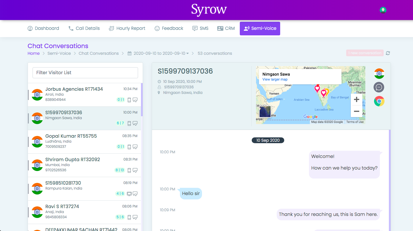Click the Google logo on the map
This screenshot has height=231, width=413.
311,117
